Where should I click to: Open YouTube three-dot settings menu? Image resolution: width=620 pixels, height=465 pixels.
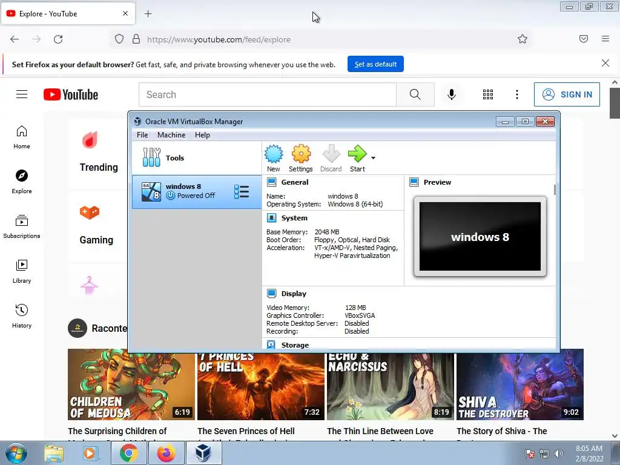pos(517,94)
